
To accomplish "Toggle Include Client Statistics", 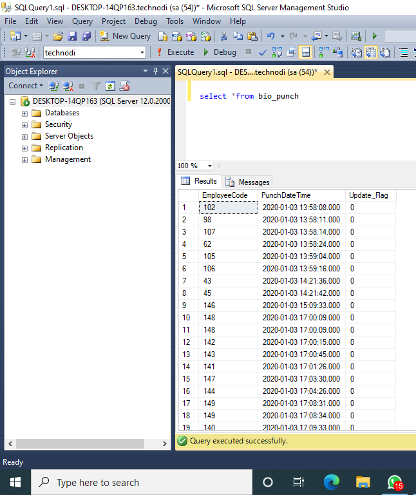I will 338,52.
